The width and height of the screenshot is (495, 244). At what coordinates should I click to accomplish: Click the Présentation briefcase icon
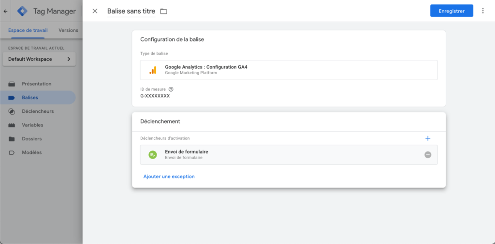point(12,84)
